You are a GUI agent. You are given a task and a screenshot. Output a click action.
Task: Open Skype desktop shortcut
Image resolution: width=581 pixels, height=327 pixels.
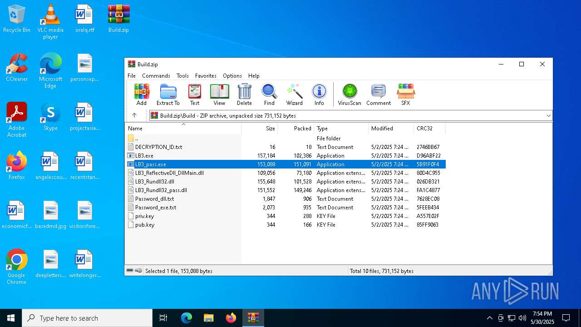click(x=50, y=117)
